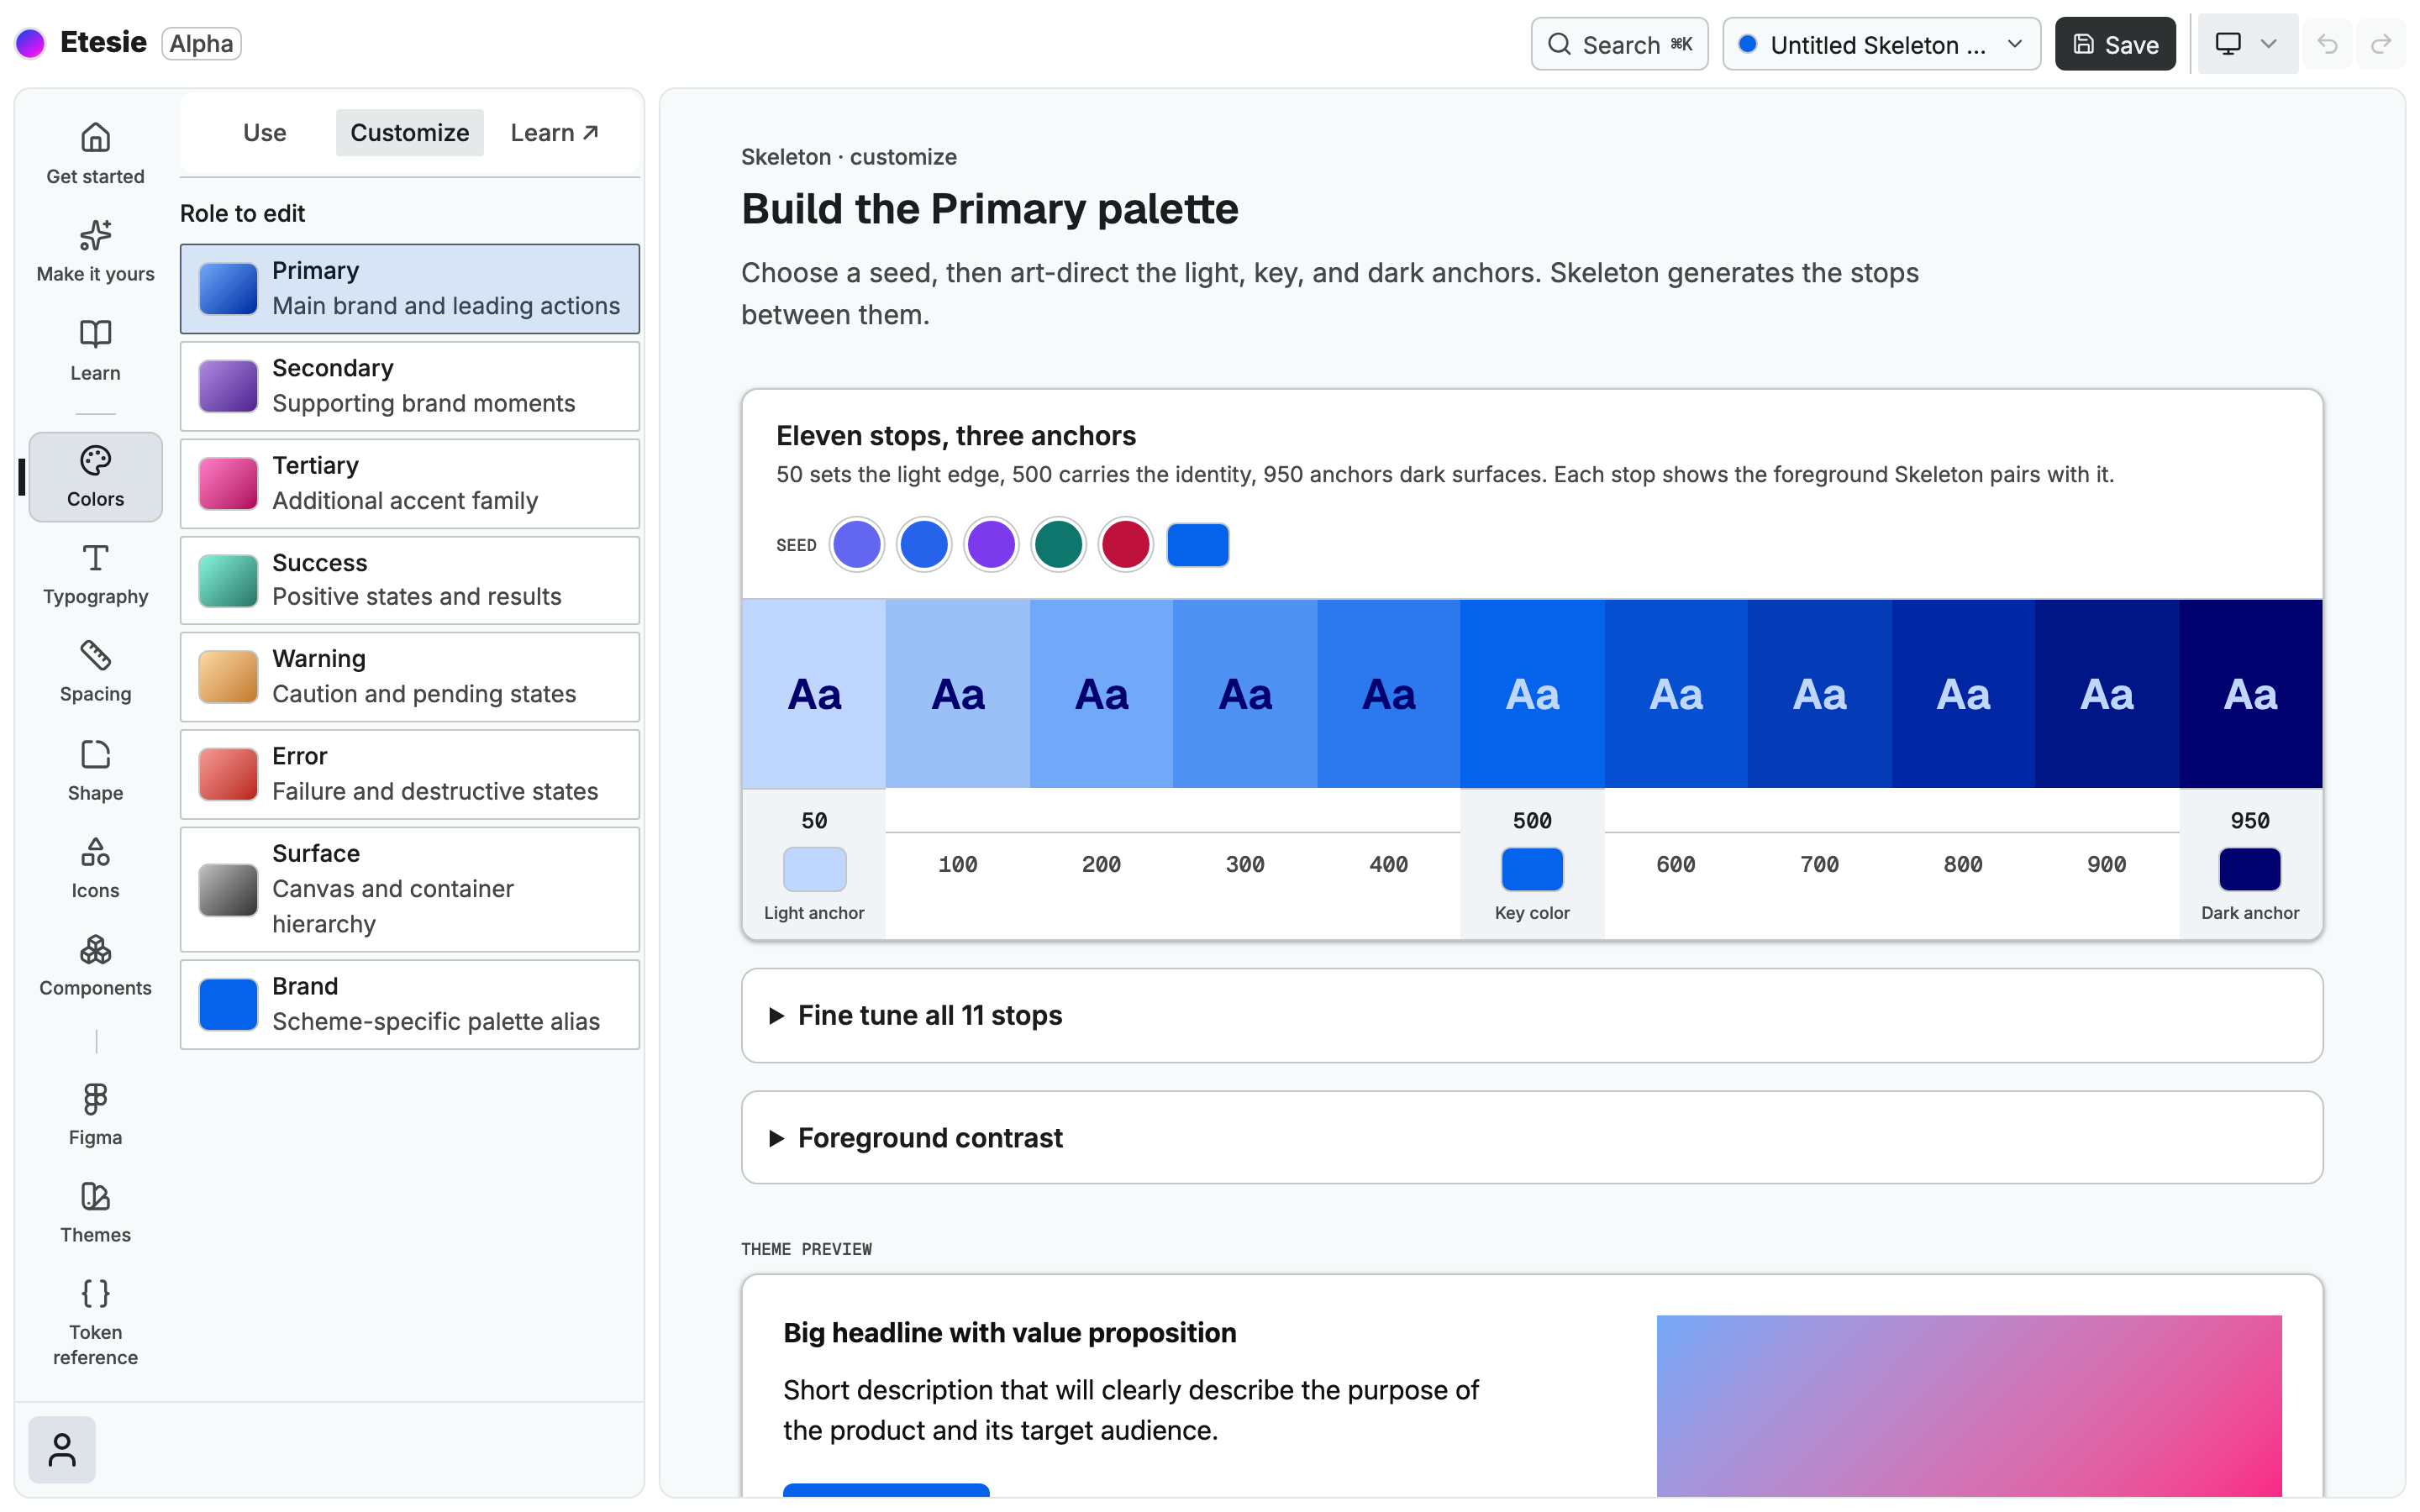
Task: Switch to the Use tab
Action: click(265, 132)
